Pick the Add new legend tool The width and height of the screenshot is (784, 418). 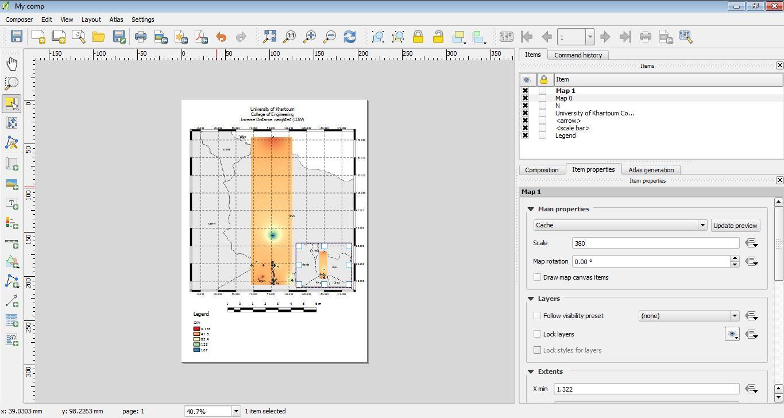(11, 223)
